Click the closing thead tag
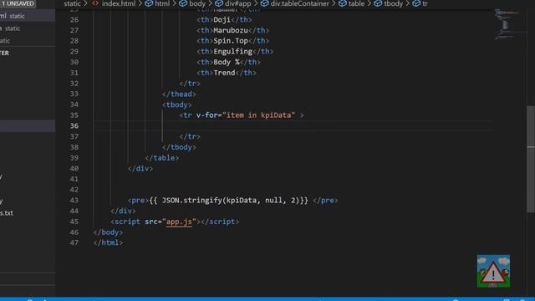 coord(179,94)
